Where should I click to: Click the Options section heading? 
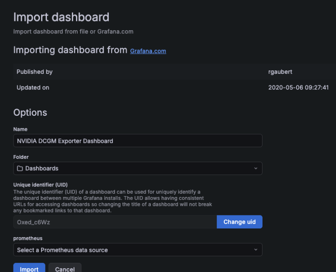(30, 112)
